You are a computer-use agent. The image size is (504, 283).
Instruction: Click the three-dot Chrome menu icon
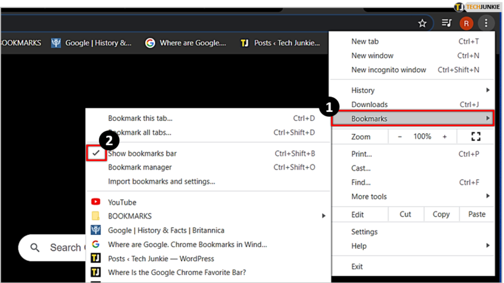tap(486, 23)
